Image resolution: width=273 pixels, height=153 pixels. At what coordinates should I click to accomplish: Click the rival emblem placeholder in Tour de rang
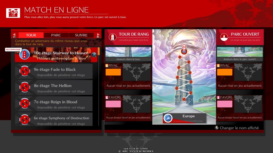(x=137, y=72)
